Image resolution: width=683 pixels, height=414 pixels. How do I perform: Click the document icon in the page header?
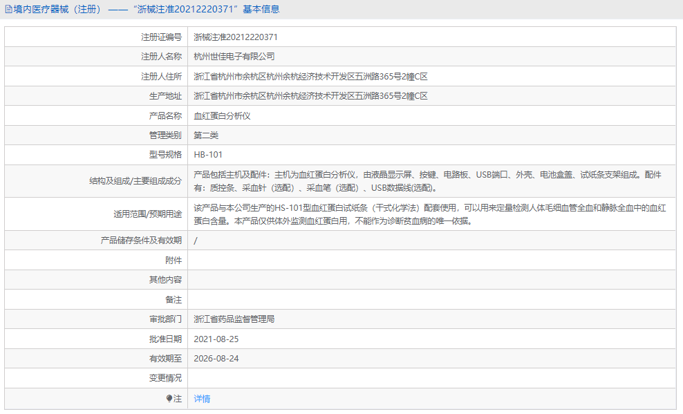[x=8, y=9]
